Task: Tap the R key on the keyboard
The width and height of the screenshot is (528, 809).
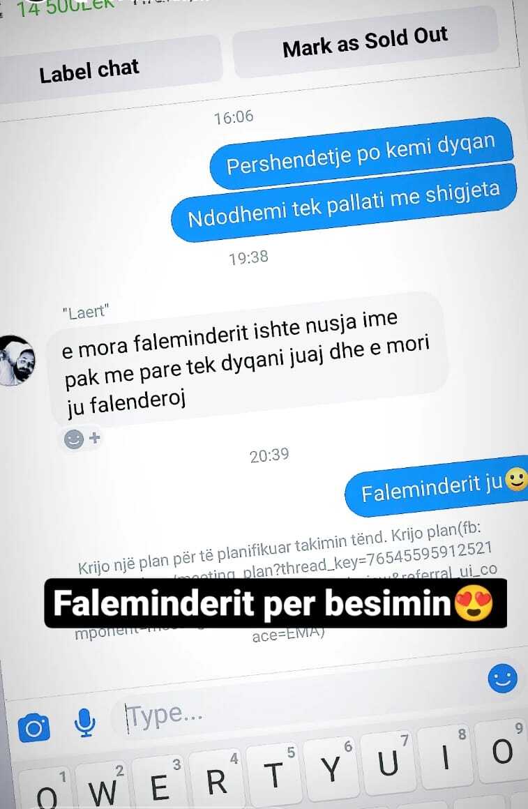Action: pyautogui.click(x=216, y=779)
